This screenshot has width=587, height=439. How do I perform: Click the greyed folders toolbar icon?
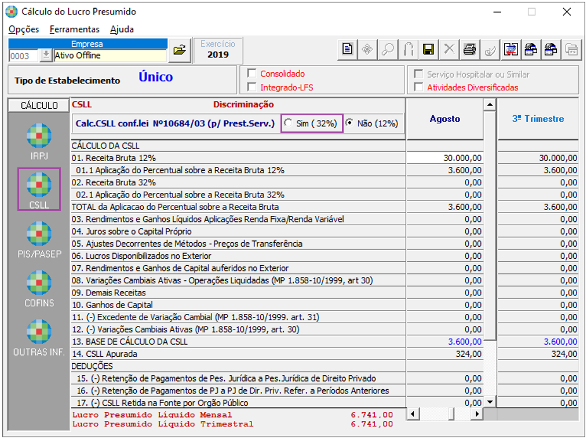pos(572,49)
